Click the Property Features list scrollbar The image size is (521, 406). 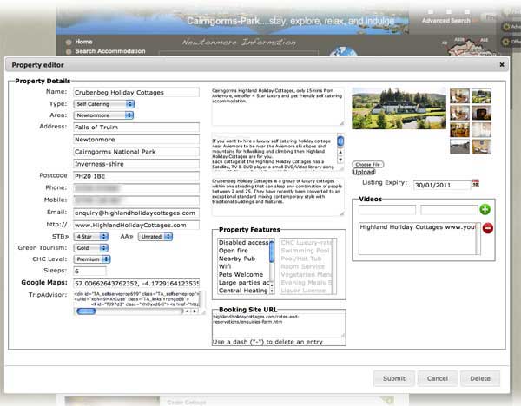coord(272,266)
